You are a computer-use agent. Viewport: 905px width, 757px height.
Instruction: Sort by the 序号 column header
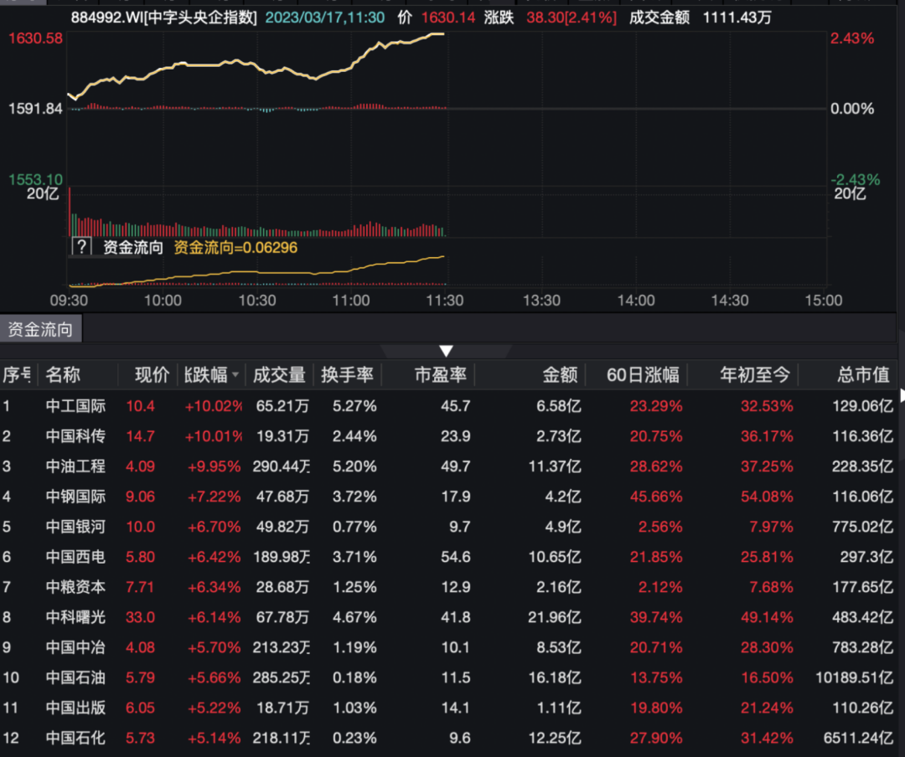tap(18, 375)
